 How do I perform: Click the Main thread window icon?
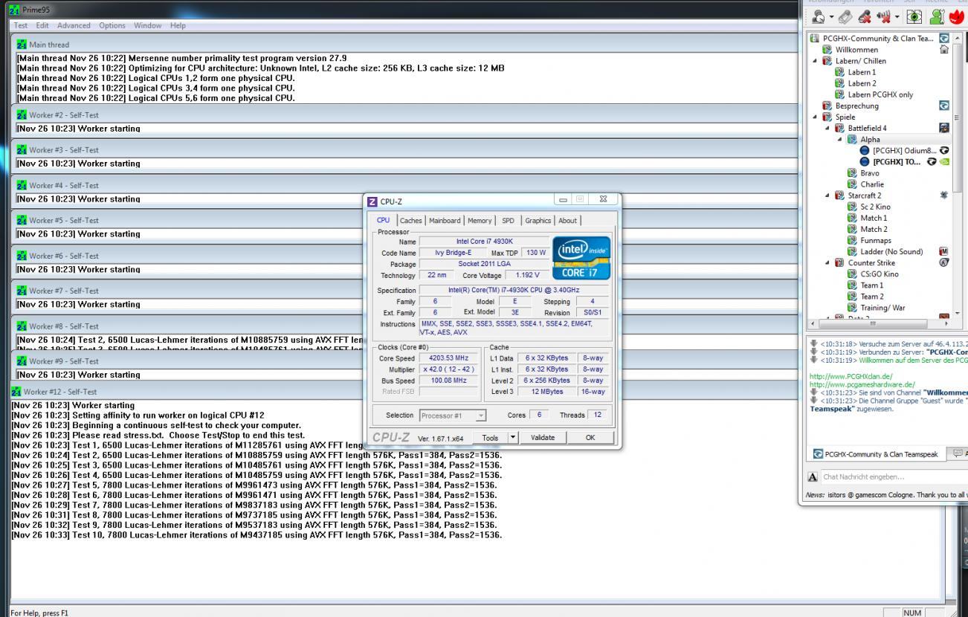coord(22,45)
